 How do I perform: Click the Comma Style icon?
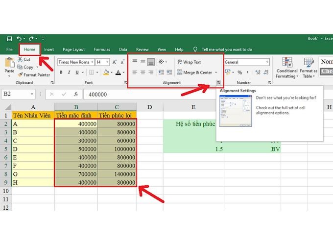[248, 73]
